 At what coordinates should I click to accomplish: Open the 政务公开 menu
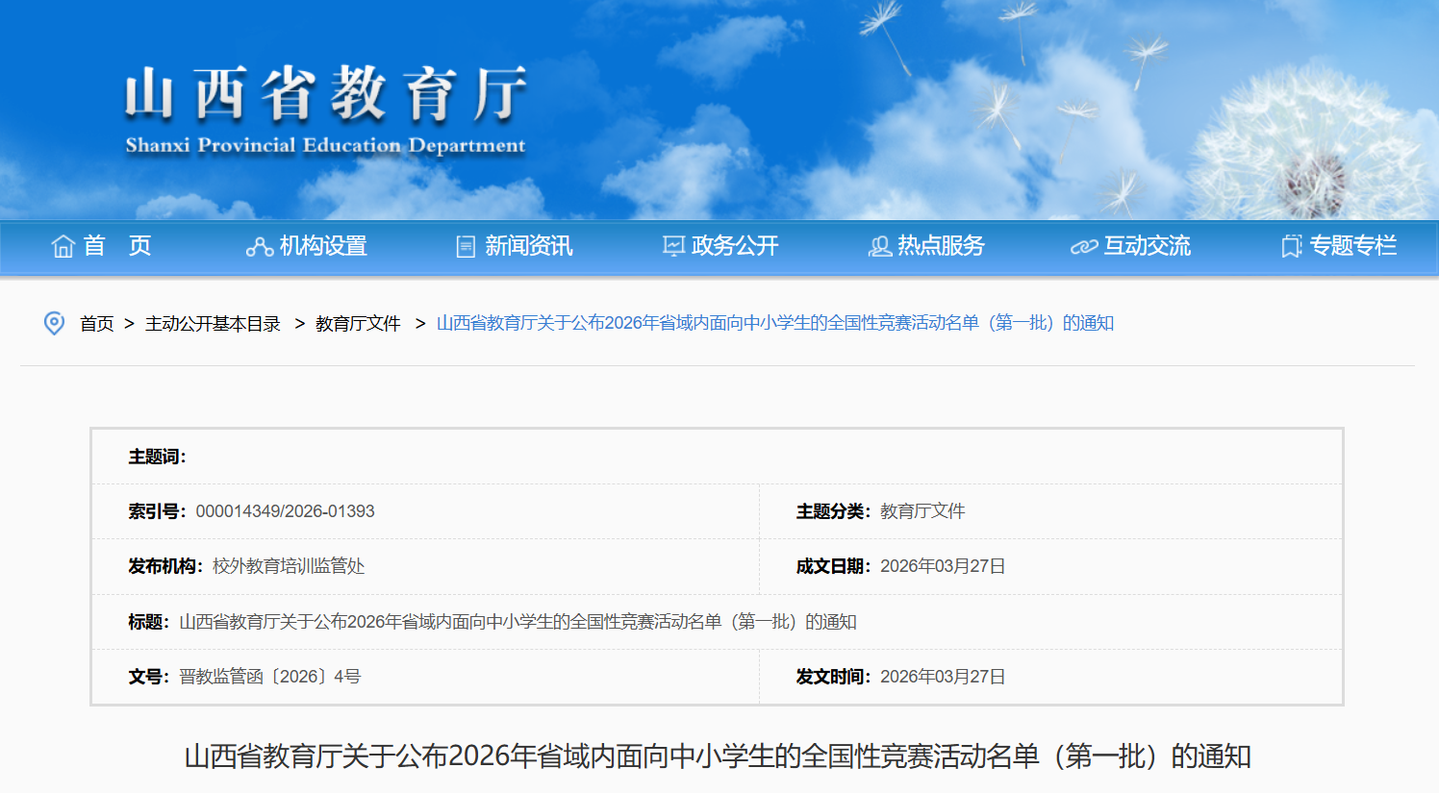point(735,246)
